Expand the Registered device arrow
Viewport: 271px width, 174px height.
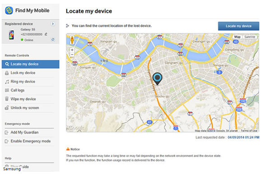(53, 24)
